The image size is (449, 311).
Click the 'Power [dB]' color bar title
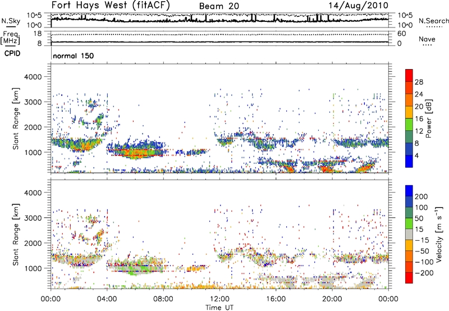pos(429,118)
